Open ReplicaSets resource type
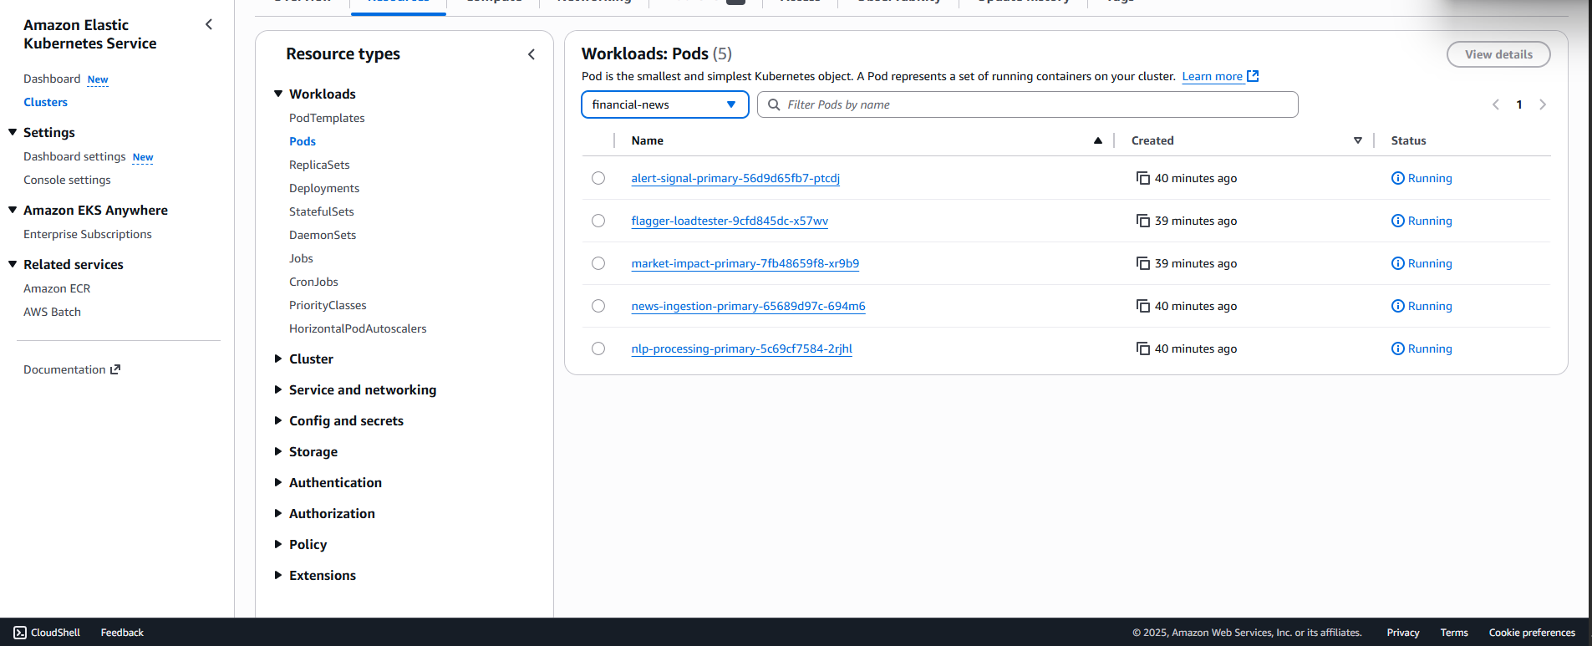 (x=319, y=165)
